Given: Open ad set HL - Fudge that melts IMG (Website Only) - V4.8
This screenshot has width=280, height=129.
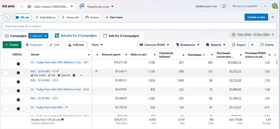Looking at the screenshot, I should click(59, 89).
